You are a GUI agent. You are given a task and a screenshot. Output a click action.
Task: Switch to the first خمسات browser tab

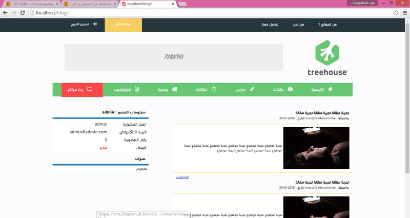pyautogui.click(x=32, y=4)
